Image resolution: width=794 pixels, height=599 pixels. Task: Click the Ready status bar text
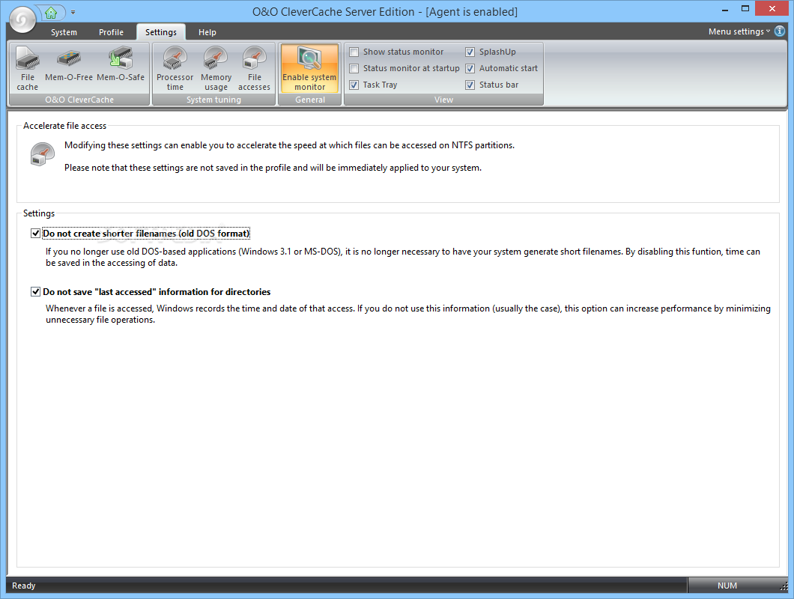click(x=24, y=586)
